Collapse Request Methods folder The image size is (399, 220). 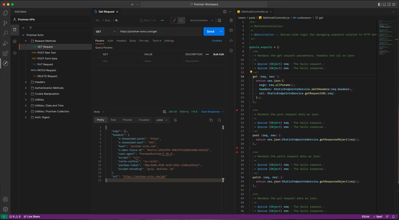click(x=26, y=41)
